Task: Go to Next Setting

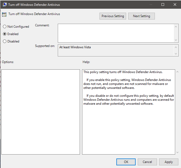Action: coord(141,16)
